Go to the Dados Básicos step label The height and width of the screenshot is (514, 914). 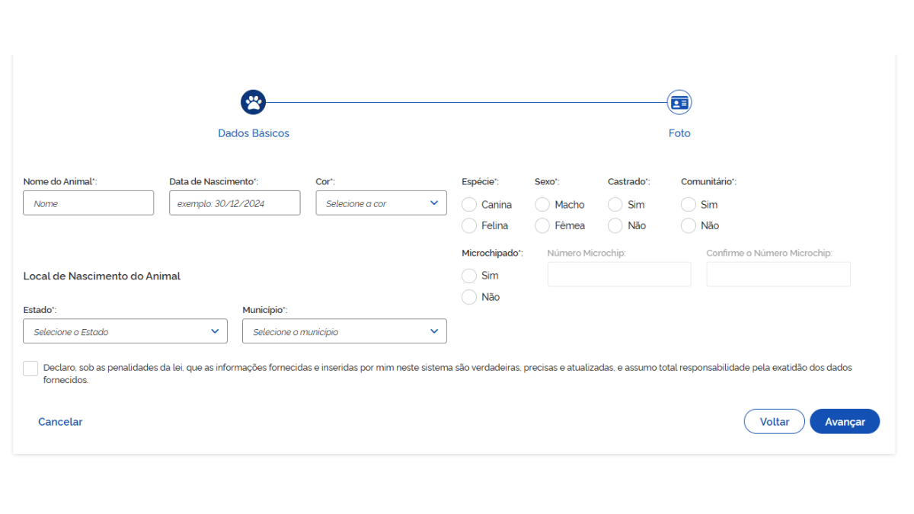[254, 133]
